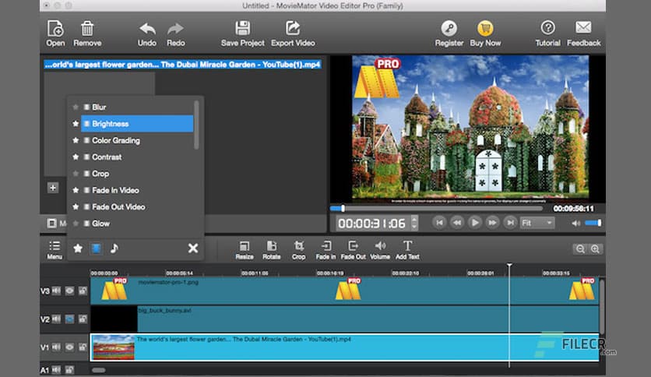
Task: Mute audio track A1
Action: (57, 369)
